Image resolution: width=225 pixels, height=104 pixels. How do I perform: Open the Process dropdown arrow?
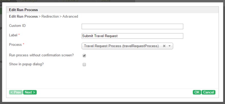pyautogui.click(x=169, y=46)
